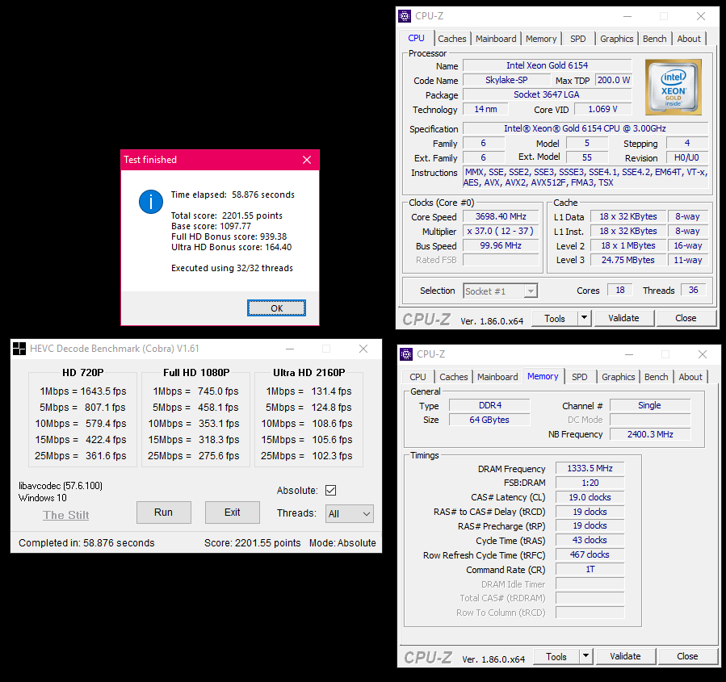Minimize the top CPU-Z window
Viewport: 726px width, 682px height.
pyautogui.click(x=627, y=16)
